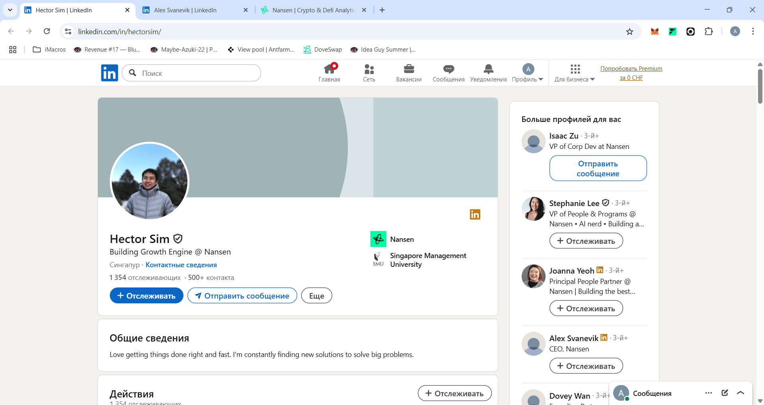This screenshot has height=405, width=764.
Task: Click Попробовать Premium за 0 CHF link
Action: [x=631, y=73]
